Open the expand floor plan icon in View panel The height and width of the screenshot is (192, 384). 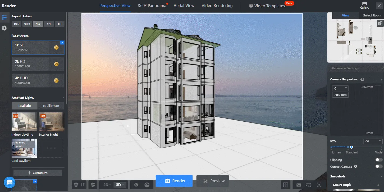point(380,23)
